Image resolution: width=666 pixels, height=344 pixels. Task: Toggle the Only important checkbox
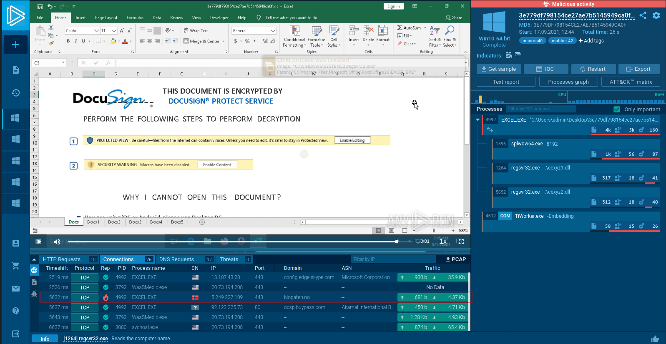coord(617,109)
